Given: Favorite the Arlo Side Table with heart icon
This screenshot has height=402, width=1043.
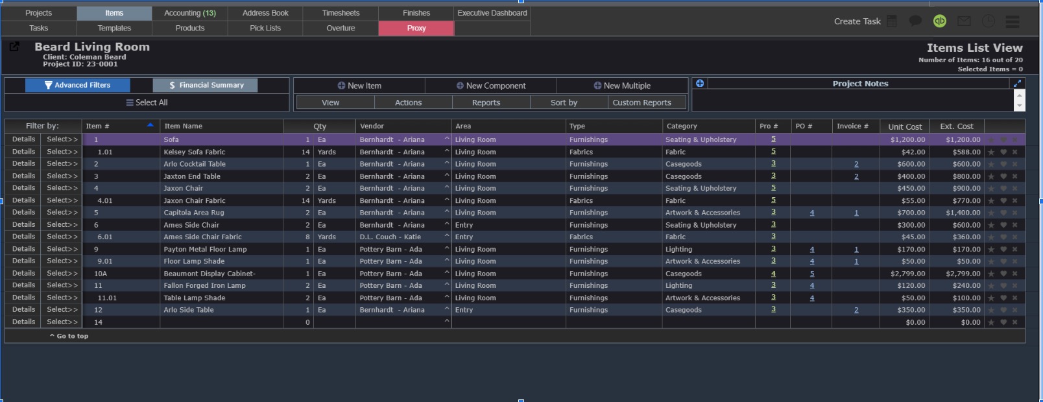Looking at the screenshot, I should click(x=1003, y=310).
